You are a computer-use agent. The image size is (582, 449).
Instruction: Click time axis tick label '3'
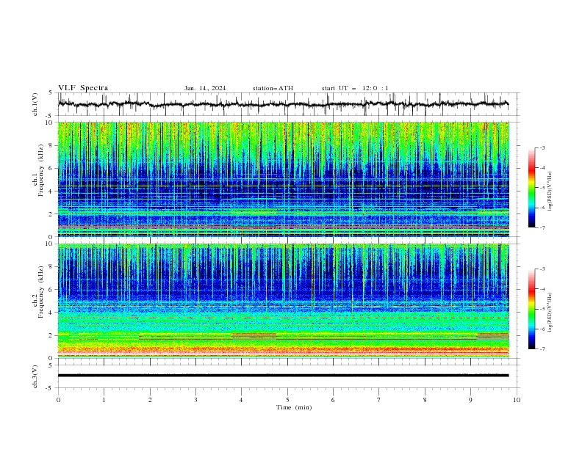(195, 400)
